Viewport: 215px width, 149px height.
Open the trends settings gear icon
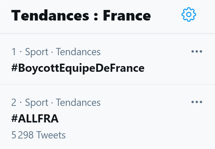(x=189, y=14)
